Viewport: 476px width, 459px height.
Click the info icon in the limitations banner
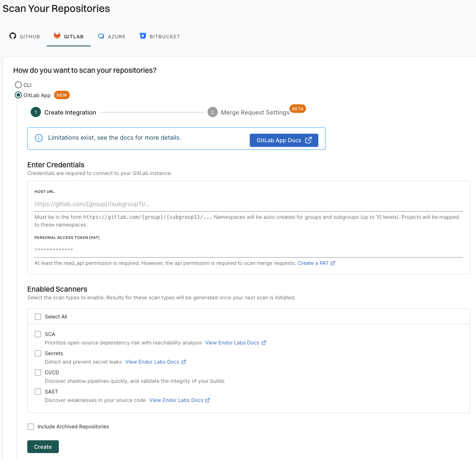(x=39, y=138)
